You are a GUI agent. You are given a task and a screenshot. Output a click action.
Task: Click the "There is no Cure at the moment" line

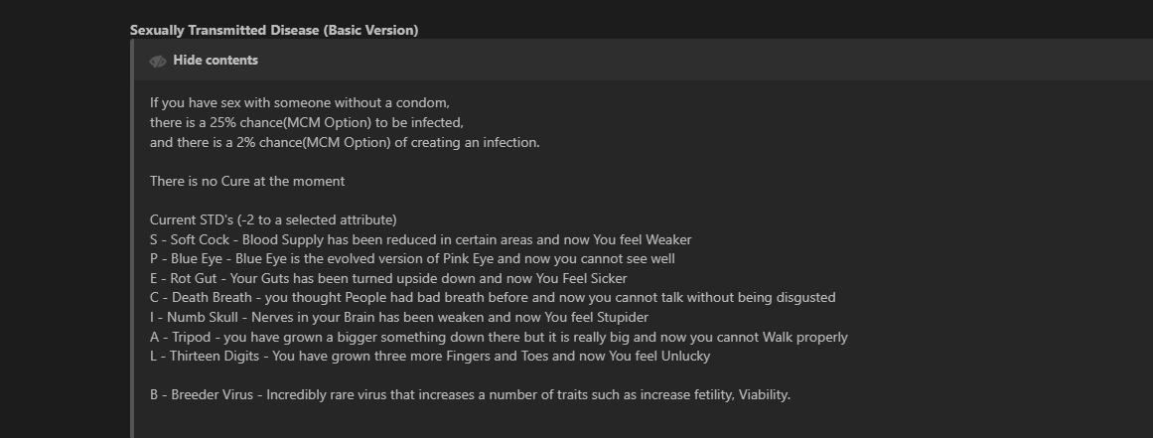tap(247, 181)
